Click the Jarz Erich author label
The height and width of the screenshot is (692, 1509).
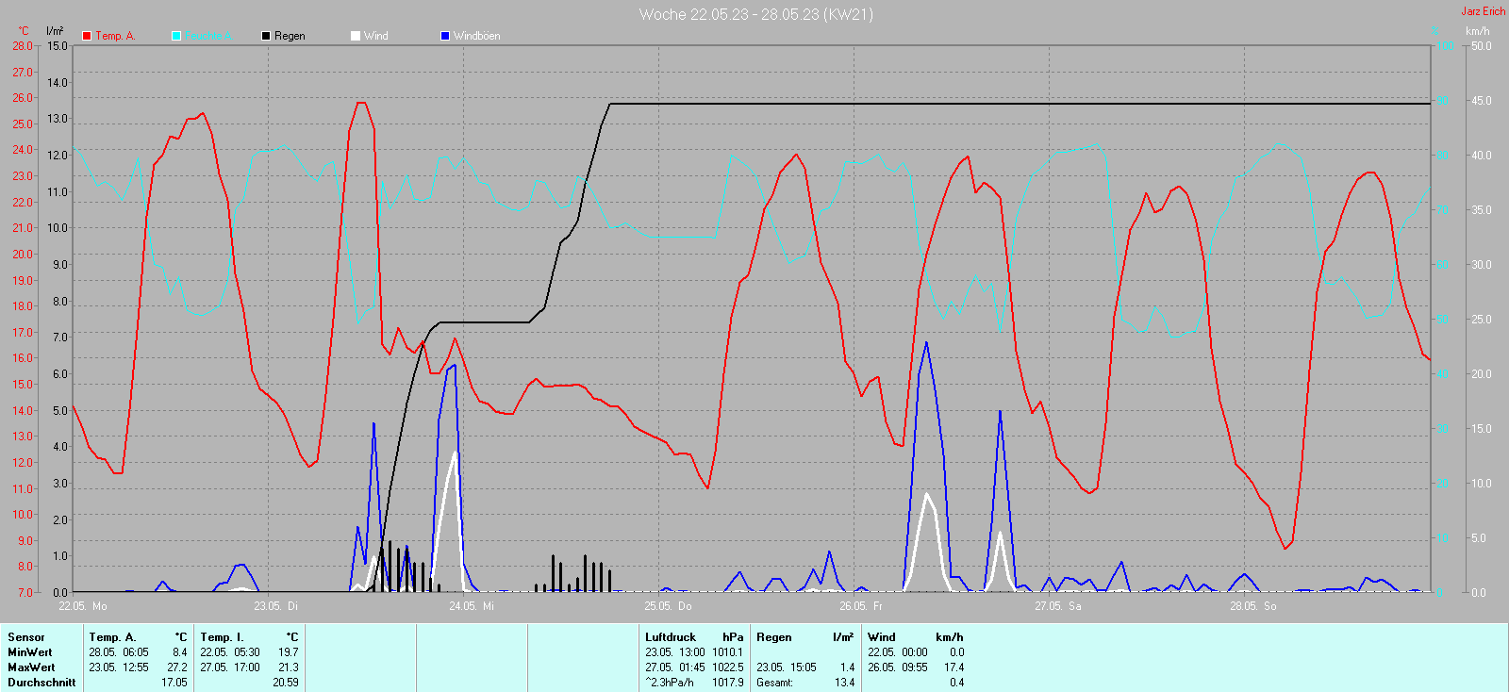click(x=1483, y=11)
